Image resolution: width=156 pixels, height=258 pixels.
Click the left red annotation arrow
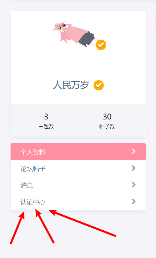[x=18, y=228]
